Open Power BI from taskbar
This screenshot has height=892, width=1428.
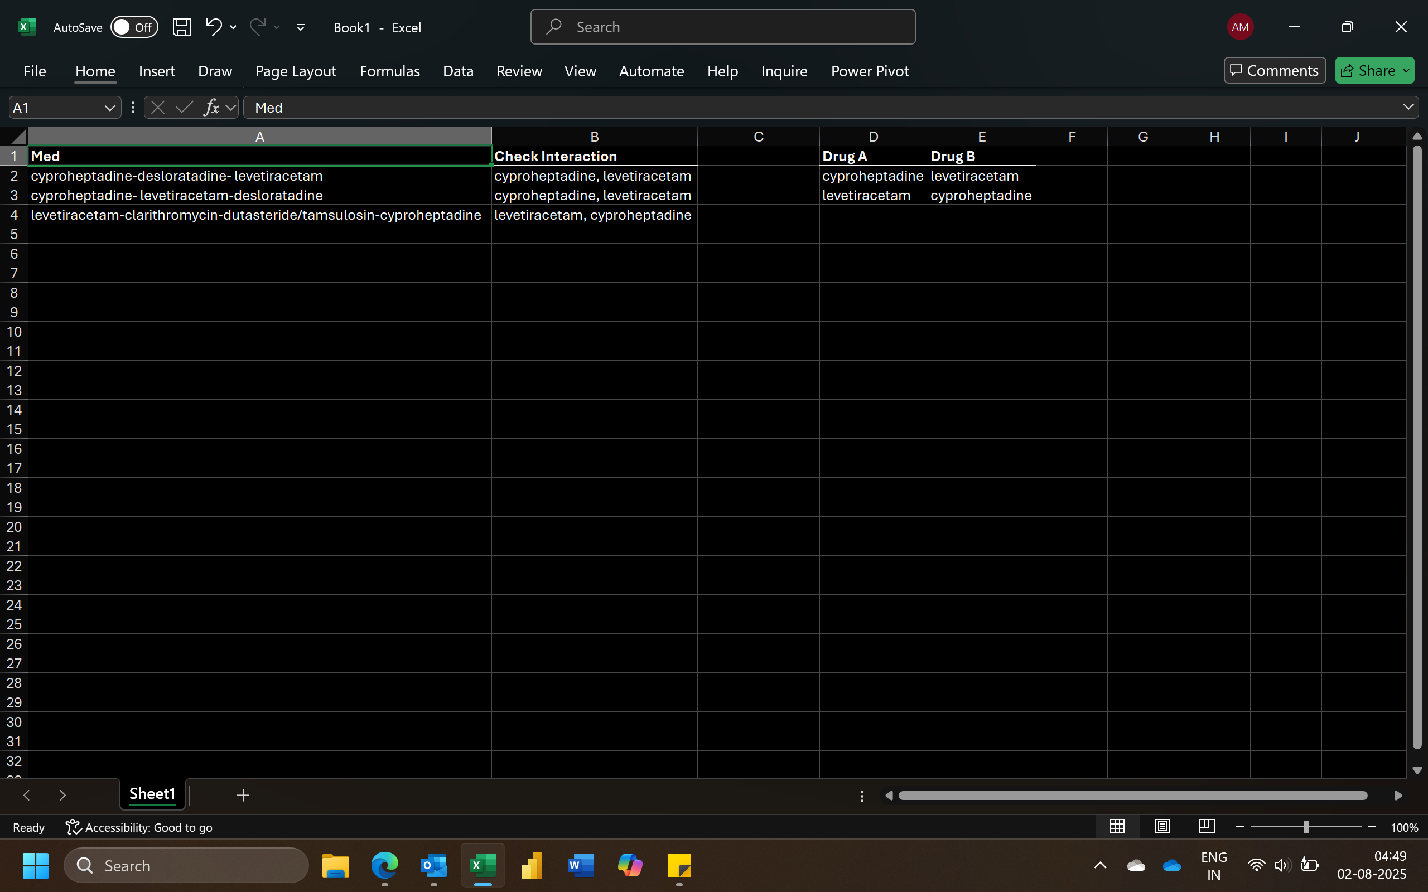532,865
